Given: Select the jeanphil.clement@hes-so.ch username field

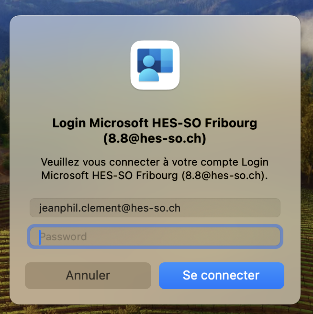Looking at the screenshot, I should [x=155, y=208].
